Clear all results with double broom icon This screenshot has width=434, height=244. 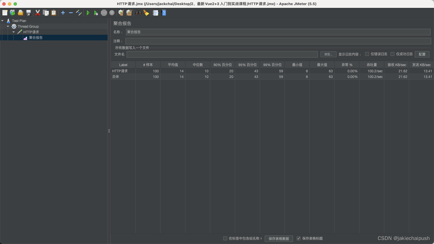coord(129,13)
